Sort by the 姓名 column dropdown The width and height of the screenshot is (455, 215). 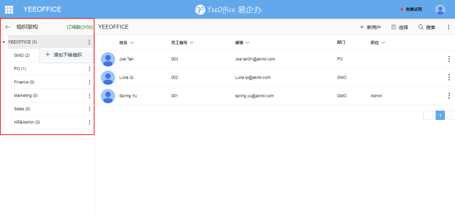tap(132, 42)
